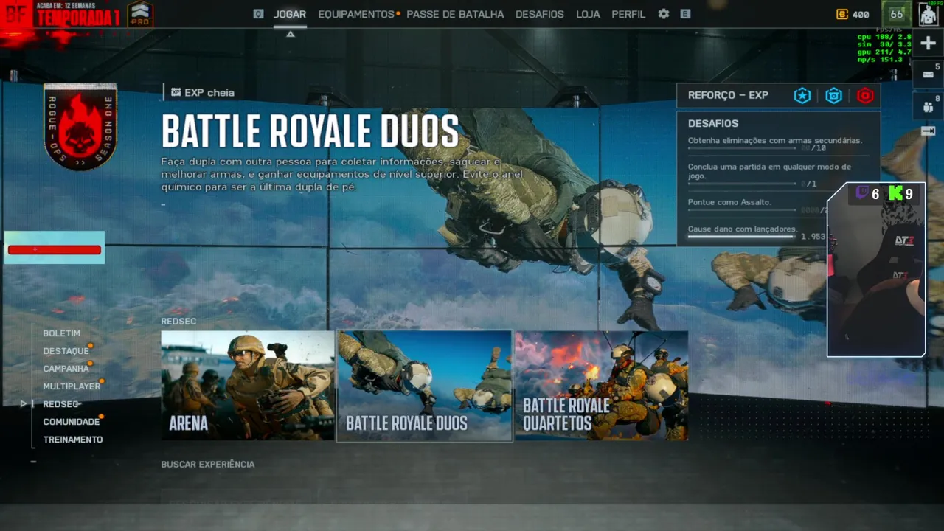Open the player avatar portrait
944x531 pixels.
click(x=929, y=14)
